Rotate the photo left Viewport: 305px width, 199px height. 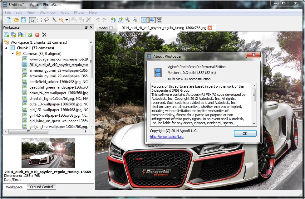121,20
